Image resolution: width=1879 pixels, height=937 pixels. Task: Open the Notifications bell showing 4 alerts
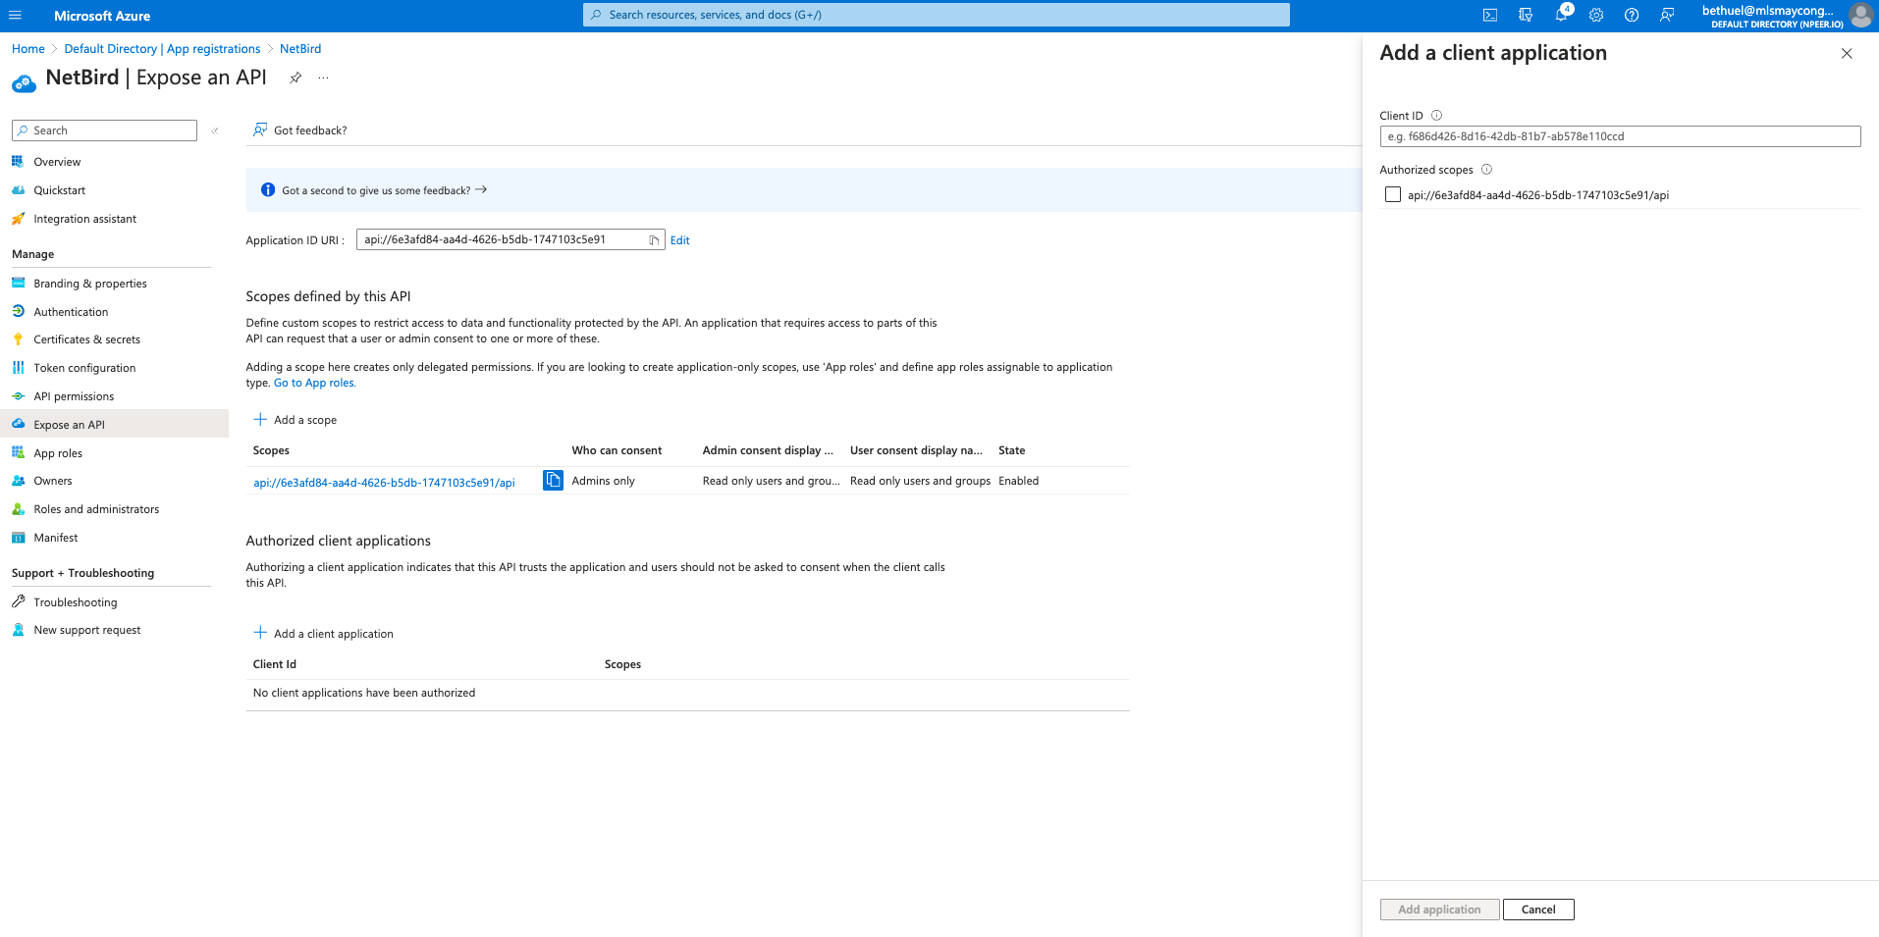[x=1561, y=15]
